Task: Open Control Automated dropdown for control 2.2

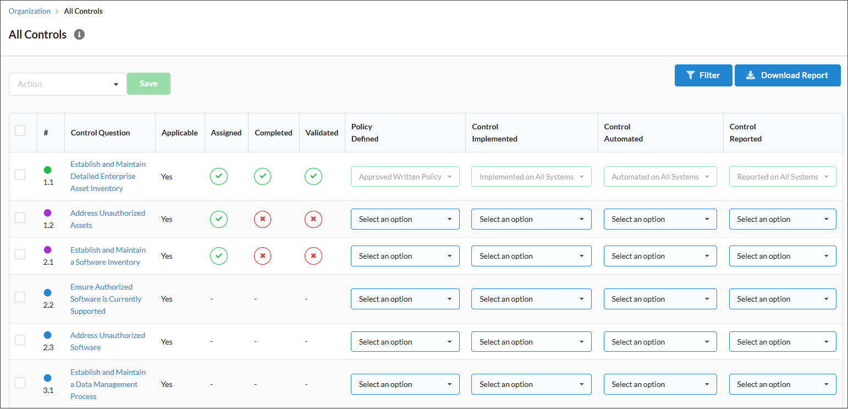Action: pos(660,299)
